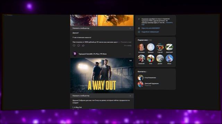This screenshot has height=124, width=222.
Task: Open the Подписчики list header
Action: coord(143,40)
